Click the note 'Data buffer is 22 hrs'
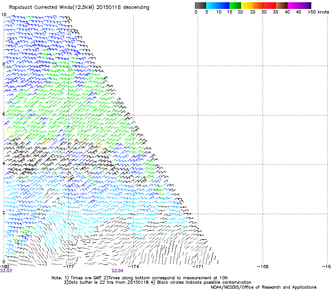The image size is (331, 290). point(91,282)
